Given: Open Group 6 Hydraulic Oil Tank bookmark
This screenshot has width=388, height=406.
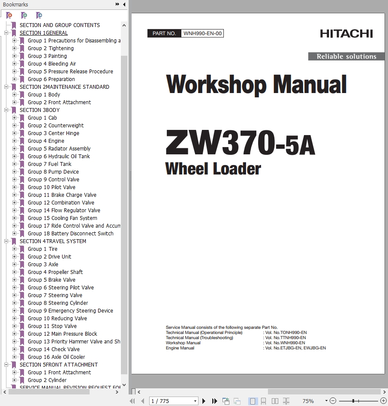Looking at the screenshot, I should click(x=59, y=156).
